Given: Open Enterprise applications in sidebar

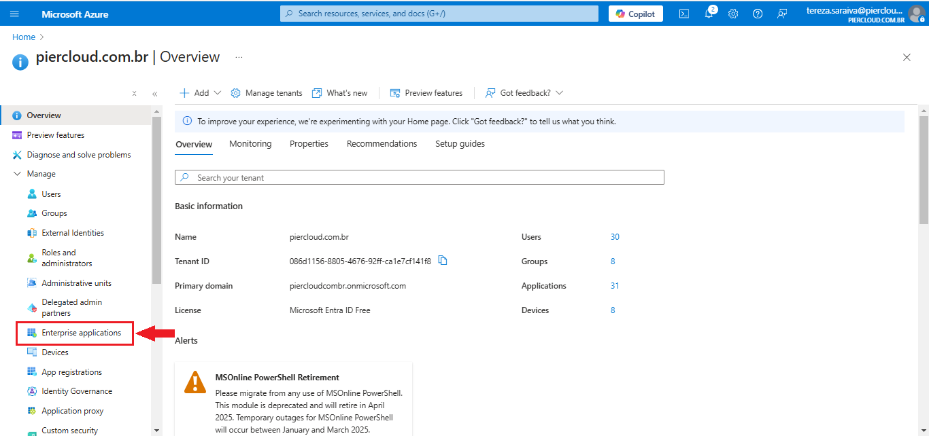Looking at the screenshot, I should point(81,333).
